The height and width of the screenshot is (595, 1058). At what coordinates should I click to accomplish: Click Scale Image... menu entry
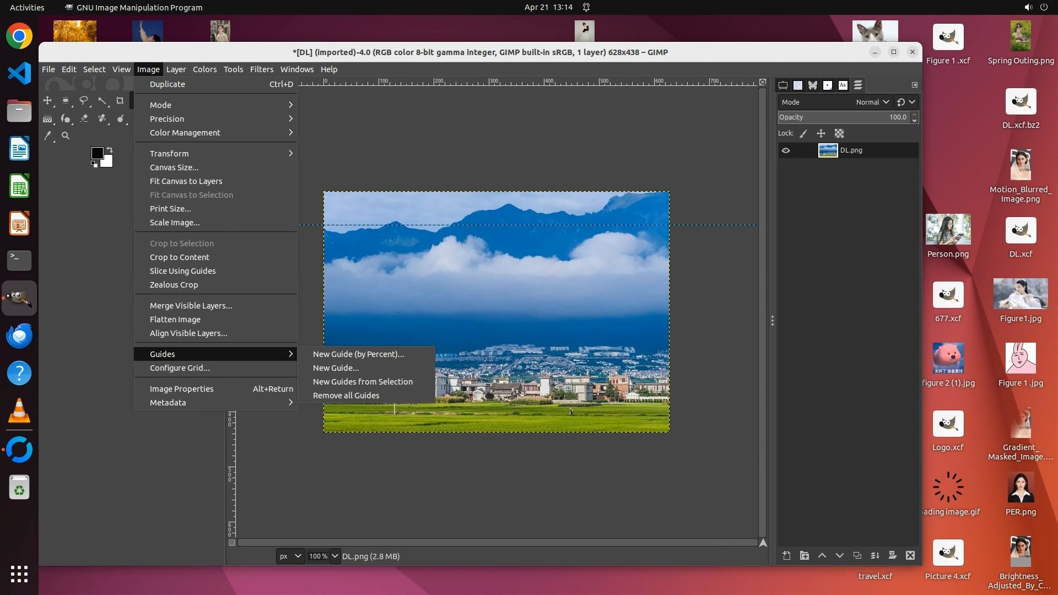[175, 223]
